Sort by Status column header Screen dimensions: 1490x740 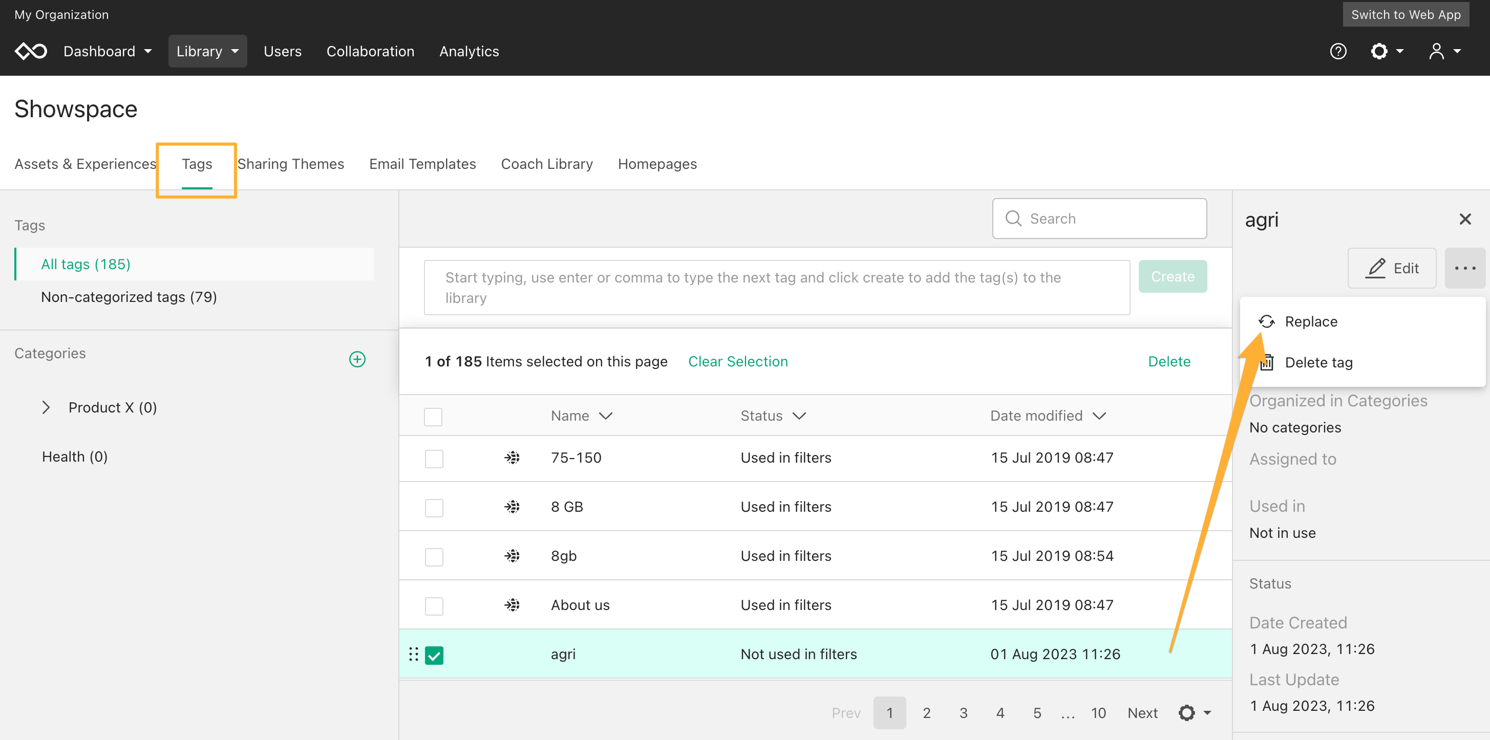(773, 416)
